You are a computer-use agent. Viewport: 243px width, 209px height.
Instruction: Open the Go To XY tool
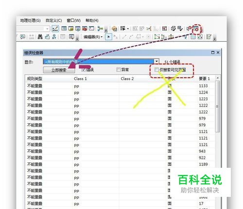[x=54, y=37]
